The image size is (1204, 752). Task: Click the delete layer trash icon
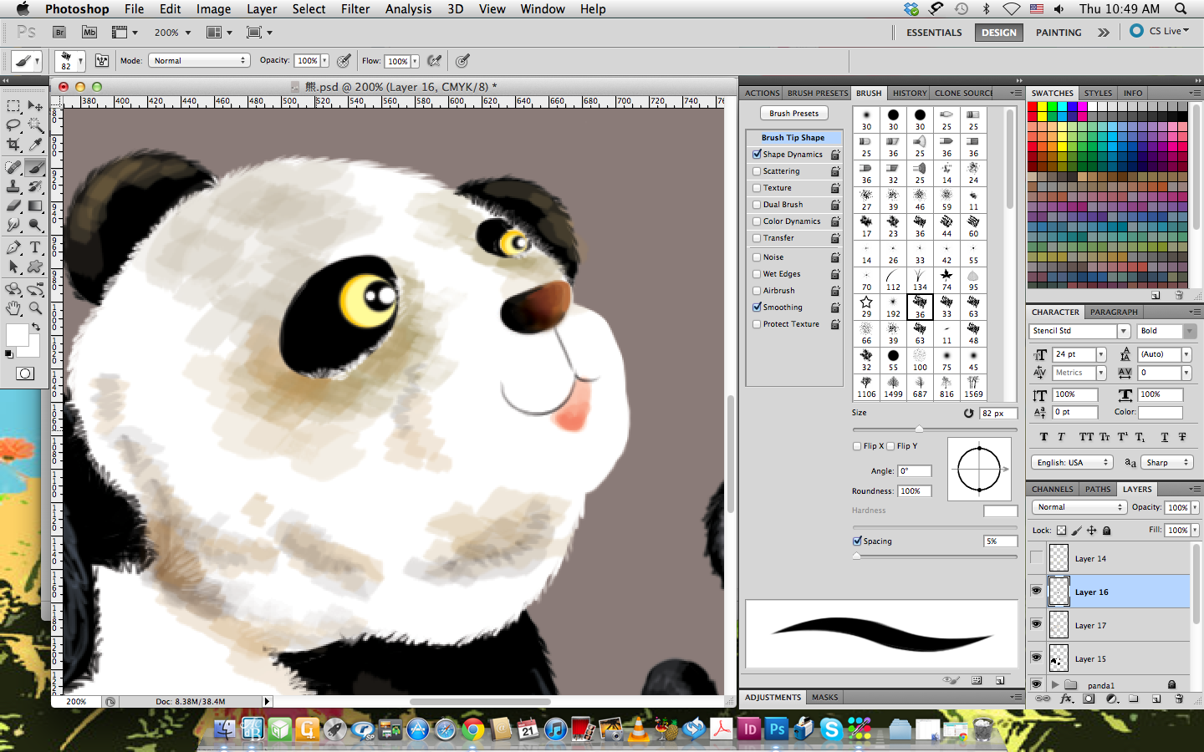tap(1179, 699)
